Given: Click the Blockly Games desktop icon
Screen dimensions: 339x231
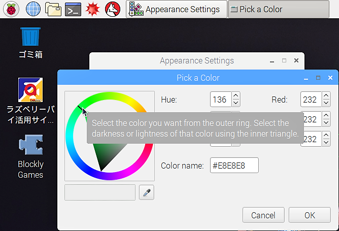Looking at the screenshot, I should coord(30,156).
